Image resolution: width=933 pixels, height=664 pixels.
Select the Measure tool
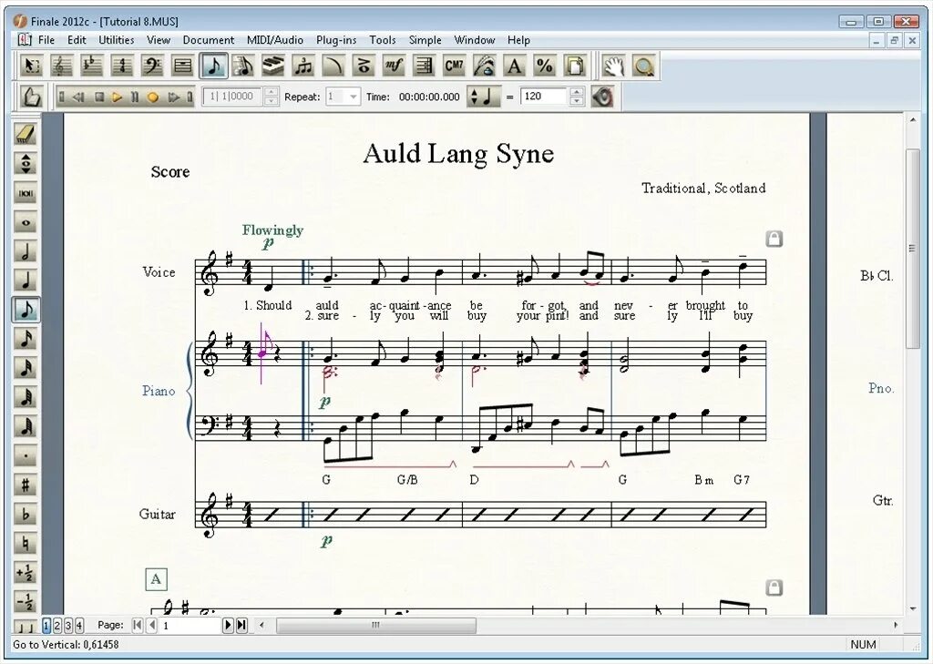(182, 66)
